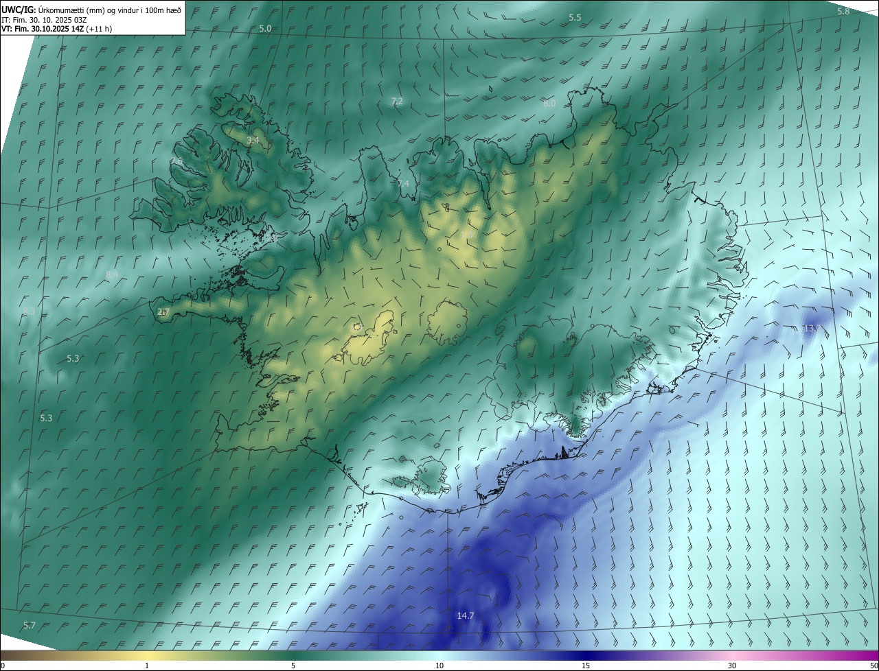
Task: Select colorbar tick label 30
Action: click(732, 666)
